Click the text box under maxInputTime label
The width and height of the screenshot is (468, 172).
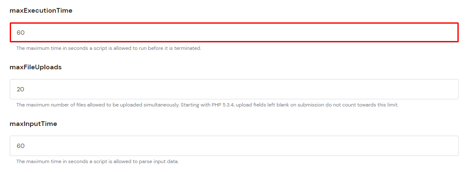tap(234, 146)
